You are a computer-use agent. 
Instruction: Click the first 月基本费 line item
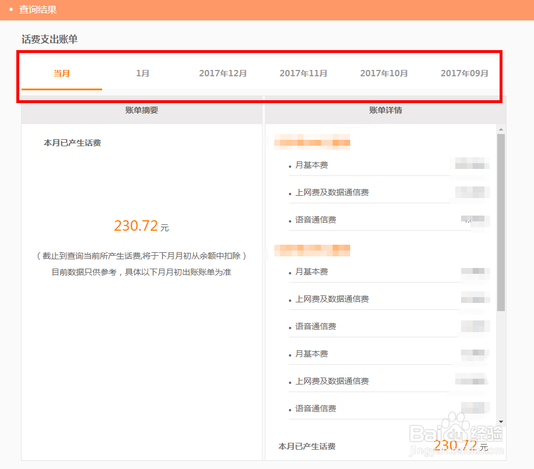point(309,165)
